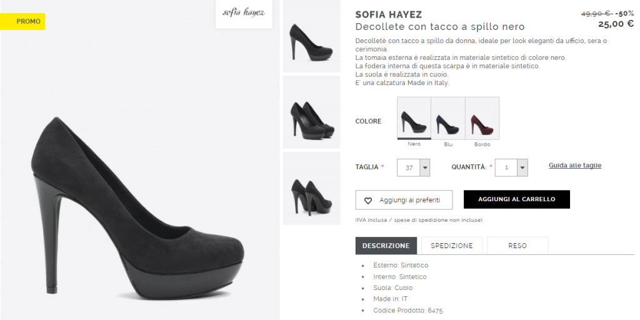Pick the Bordo color variant
640x320 pixels.
coord(482,118)
